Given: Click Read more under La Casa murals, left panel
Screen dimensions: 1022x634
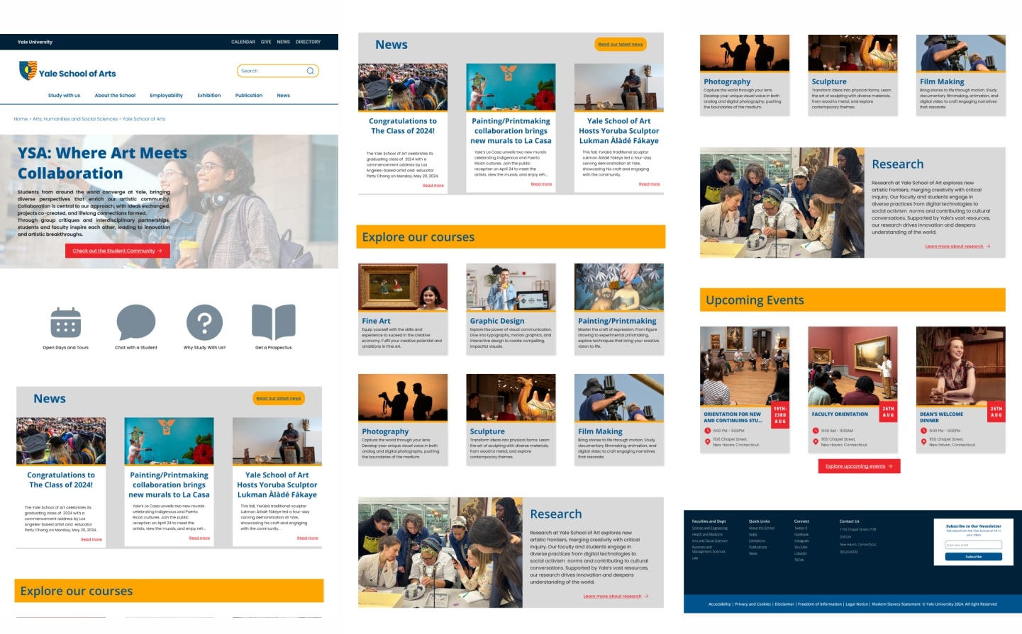Looking at the screenshot, I should pos(199,538).
